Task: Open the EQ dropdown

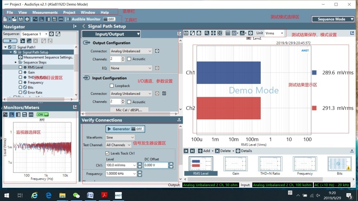Action: click(131, 68)
